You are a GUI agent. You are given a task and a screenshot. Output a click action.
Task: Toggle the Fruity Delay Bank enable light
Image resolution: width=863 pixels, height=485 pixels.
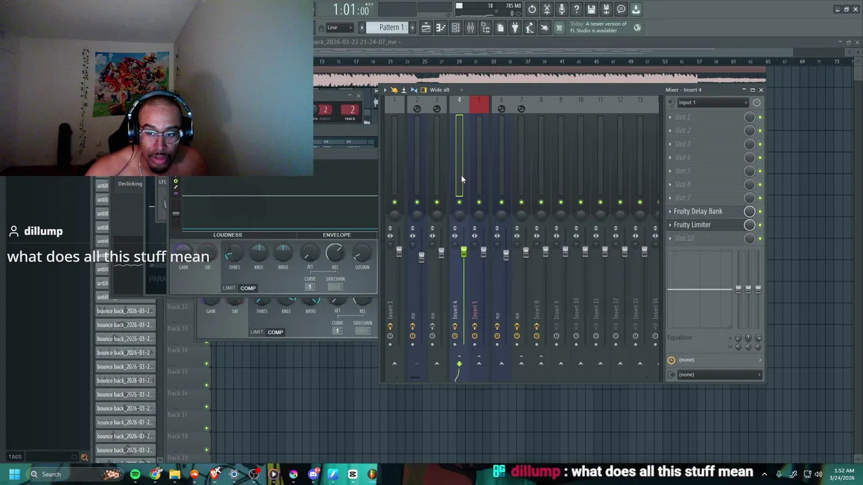760,212
